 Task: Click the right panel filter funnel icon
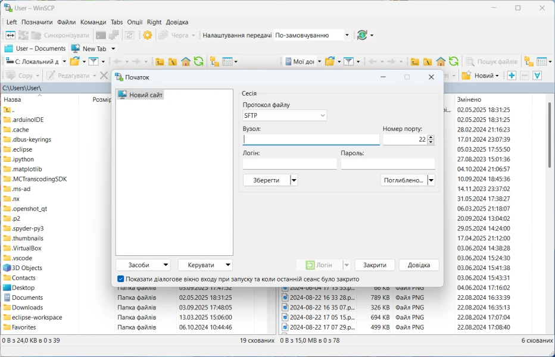click(348, 61)
